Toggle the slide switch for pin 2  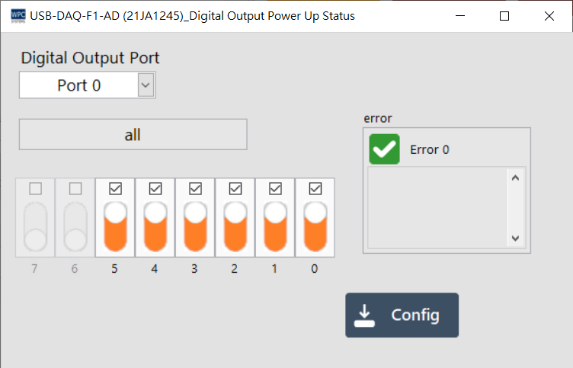click(x=235, y=226)
